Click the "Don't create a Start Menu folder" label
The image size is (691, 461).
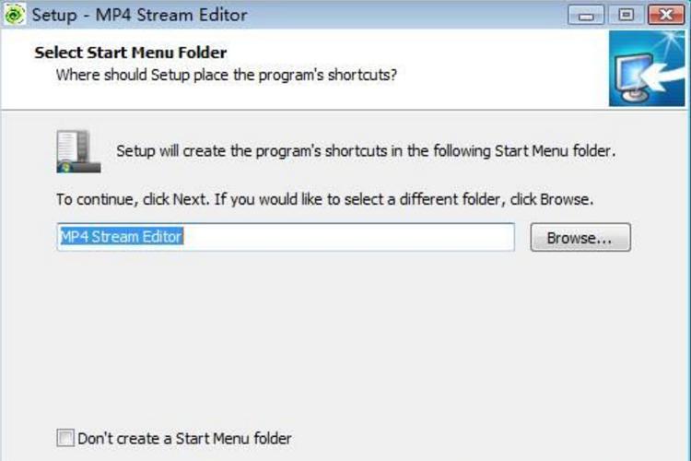pyautogui.click(x=184, y=439)
